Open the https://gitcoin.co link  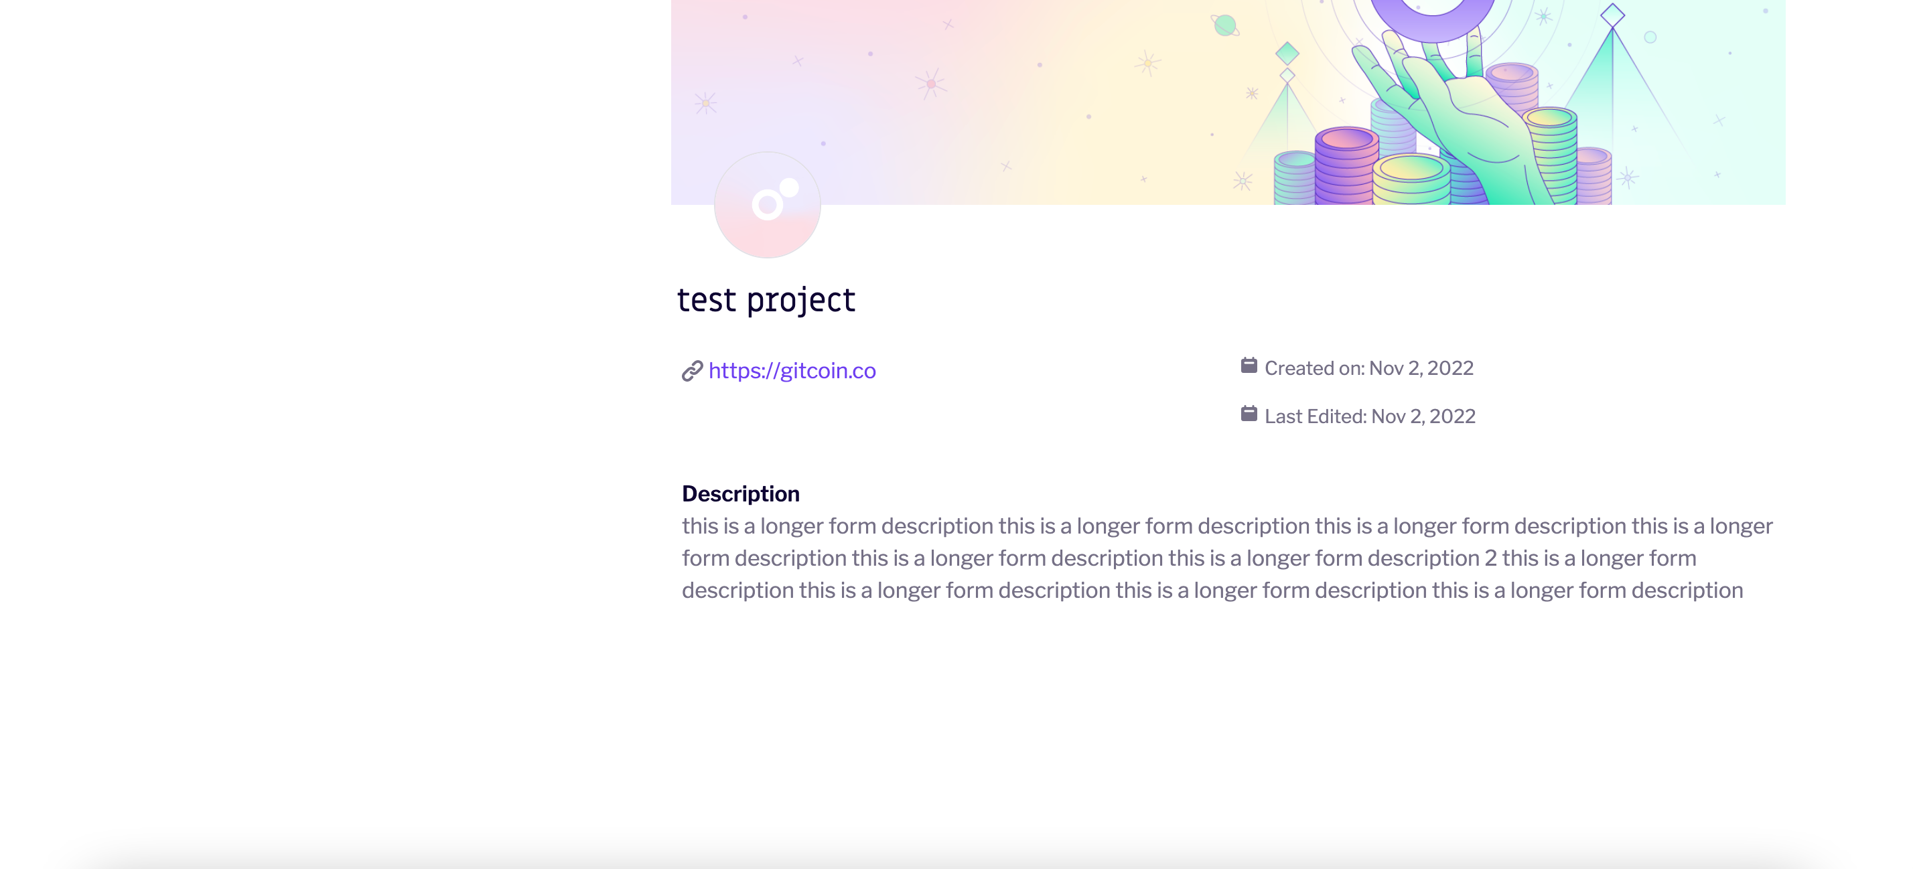point(792,370)
